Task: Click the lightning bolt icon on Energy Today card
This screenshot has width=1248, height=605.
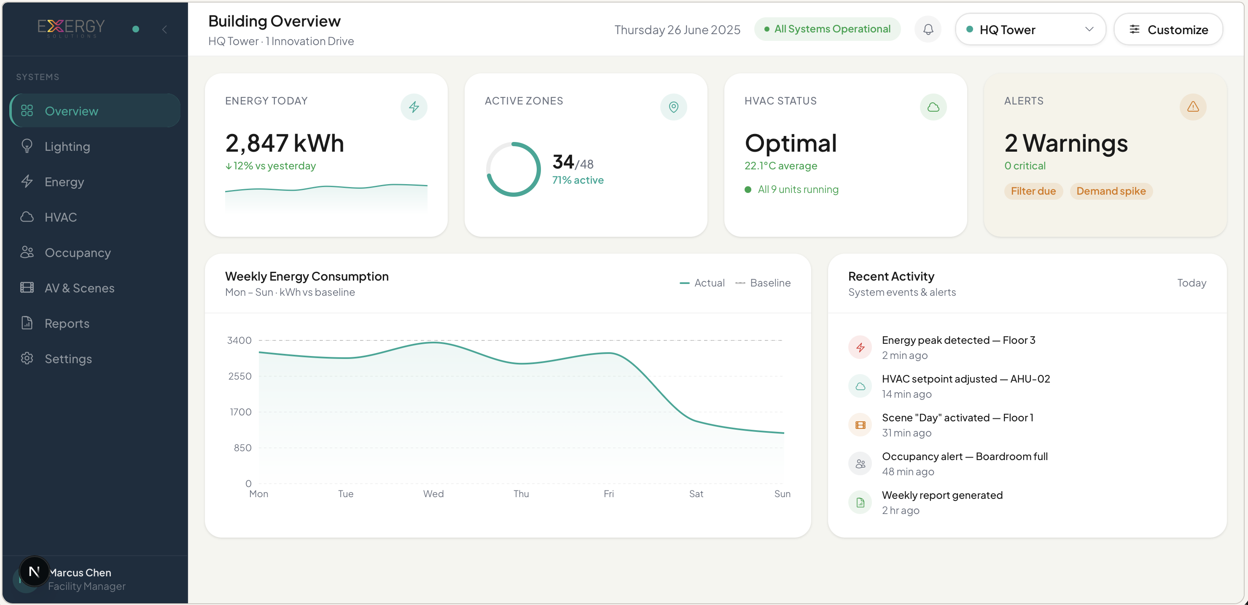Action: pos(414,107)
